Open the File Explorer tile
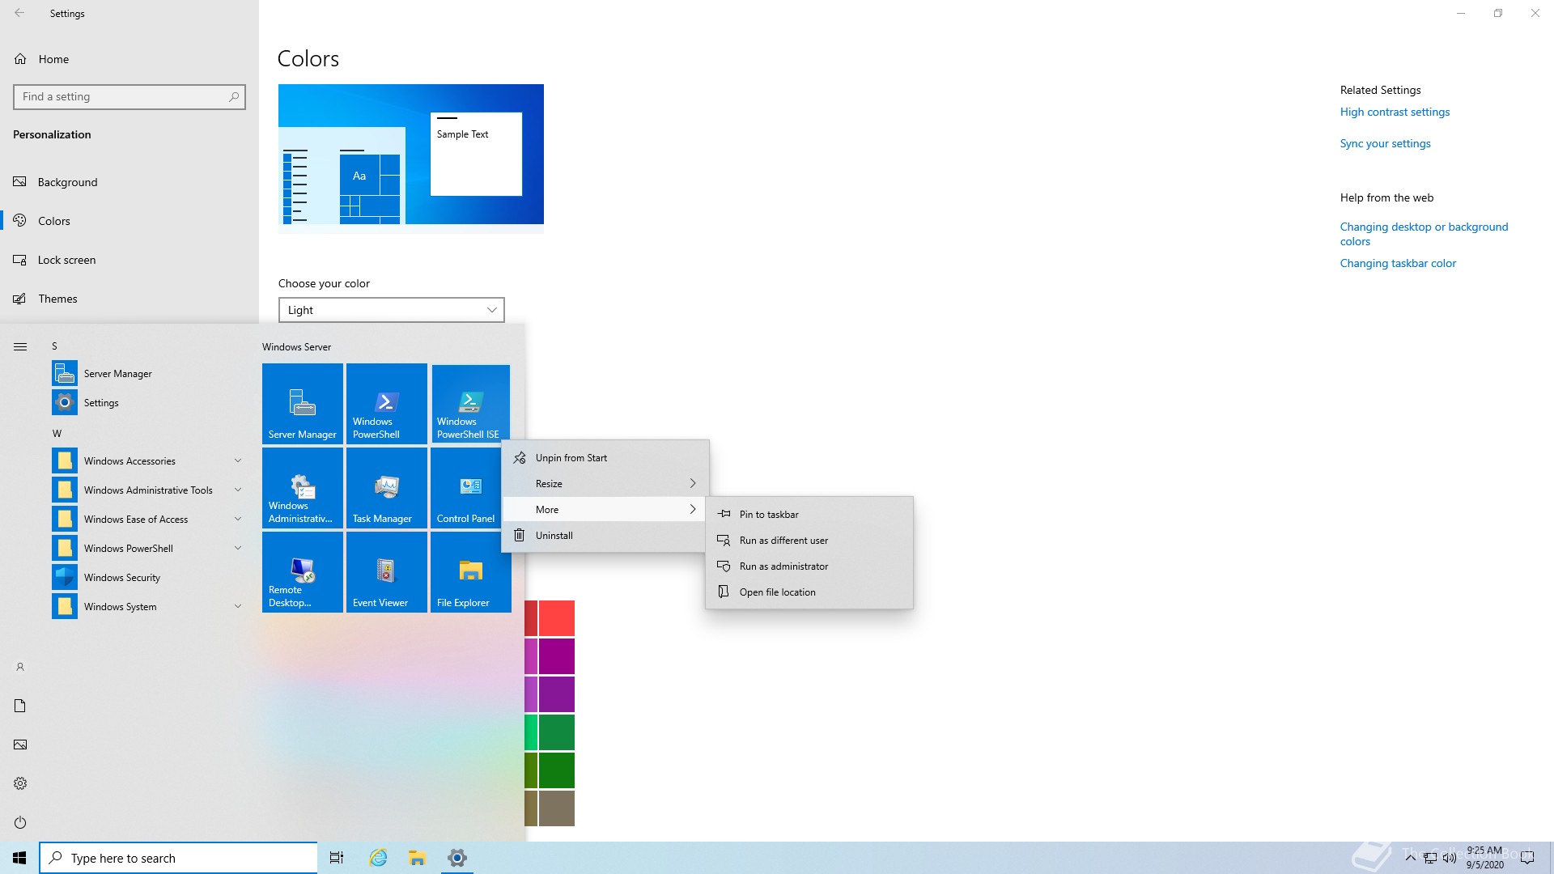This screenshot has height=874, width=1554. pyautogui.click(x=471, y=572)
